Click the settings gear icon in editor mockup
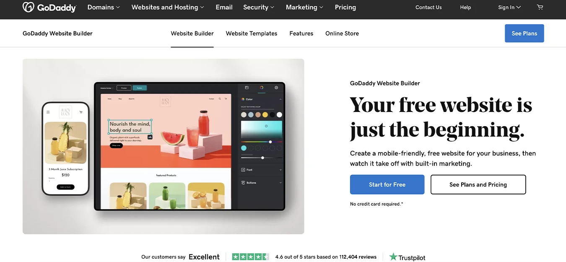Viewport: 566px width, 262px height. pos(276,88)
